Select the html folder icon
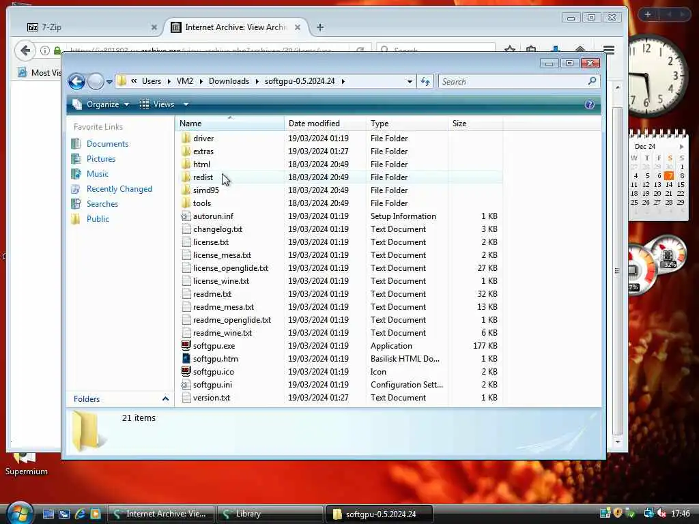The height and width of the screenshot is (524, 699). click(x=186, y=164)
